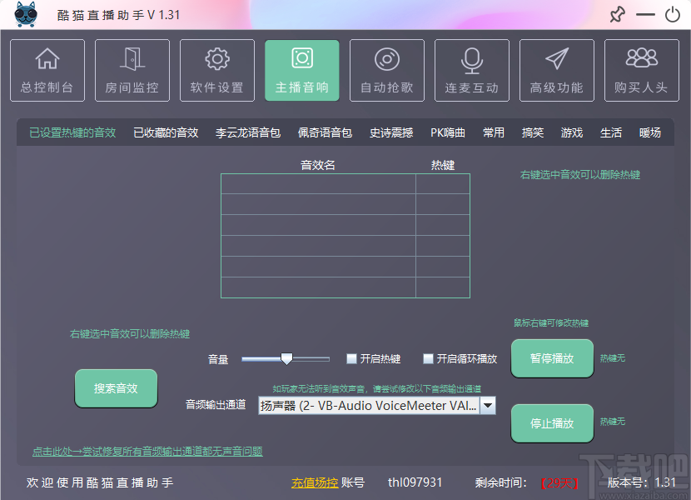点击暂停播放按钮
This screenshot has width=691, height=500.
(x=552, y=358)
